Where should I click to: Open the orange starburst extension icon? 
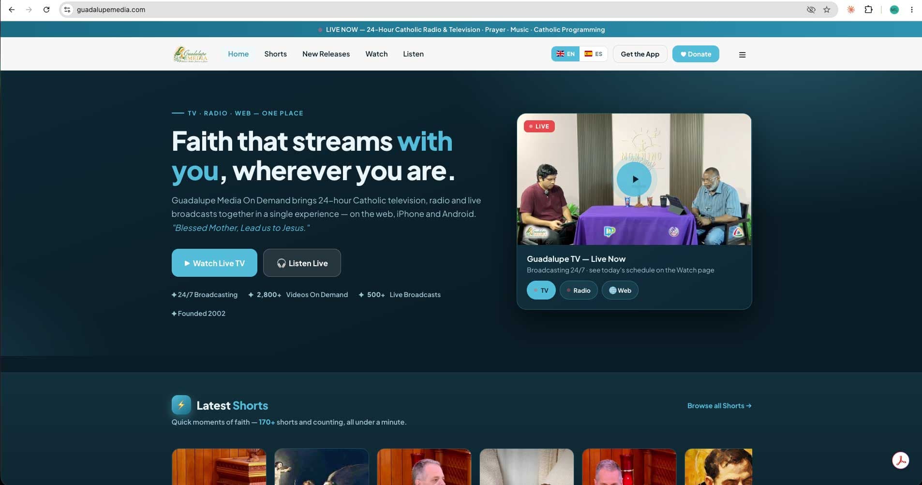[x=851, y=10]
